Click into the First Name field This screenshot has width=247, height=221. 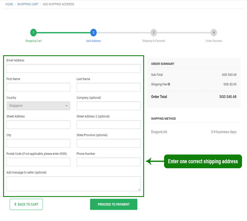38,87
